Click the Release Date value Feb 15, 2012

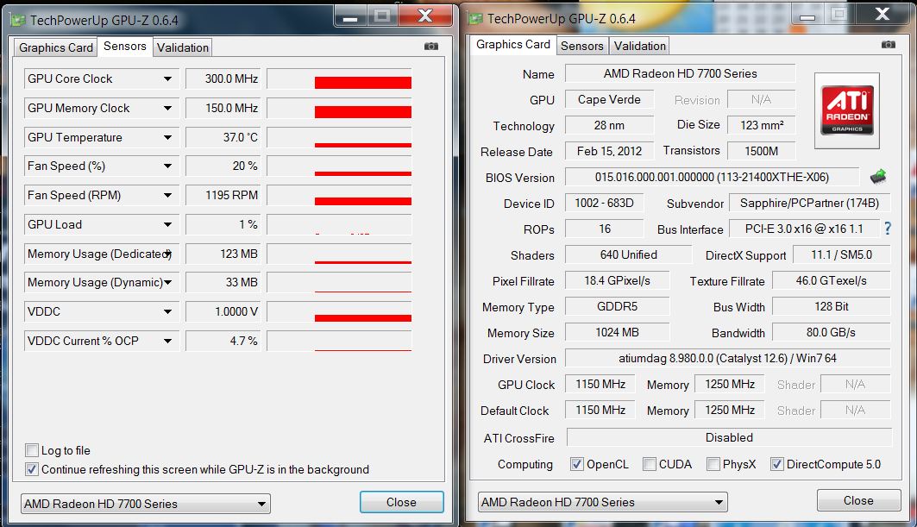[609, 151]
